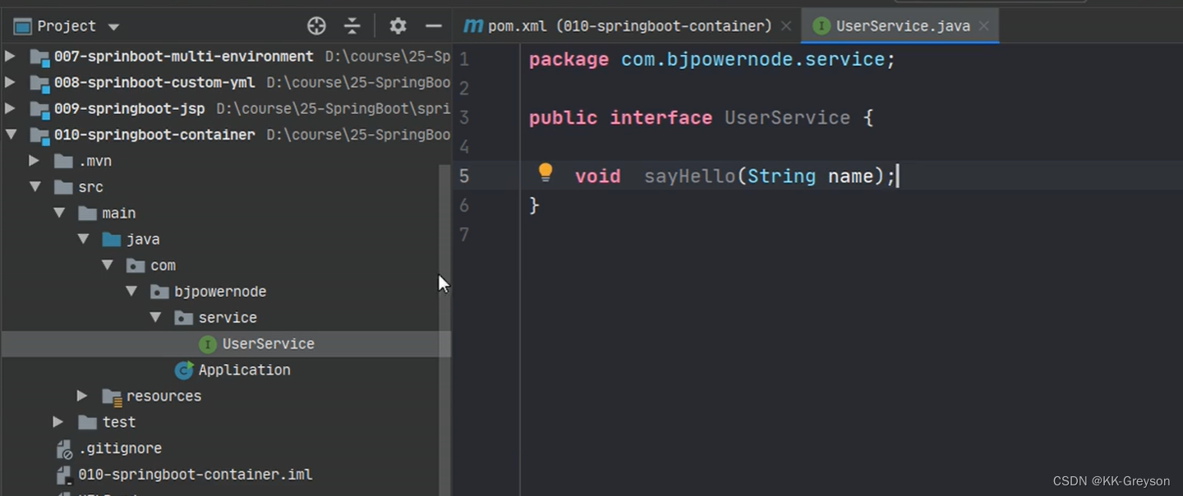This screenshot has height=496, width=1183.
Task: Select the Application class in tree
Action: point(244,370)
